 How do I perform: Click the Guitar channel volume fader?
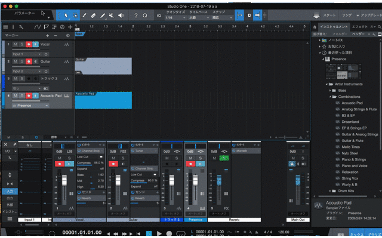pos(118,181)
